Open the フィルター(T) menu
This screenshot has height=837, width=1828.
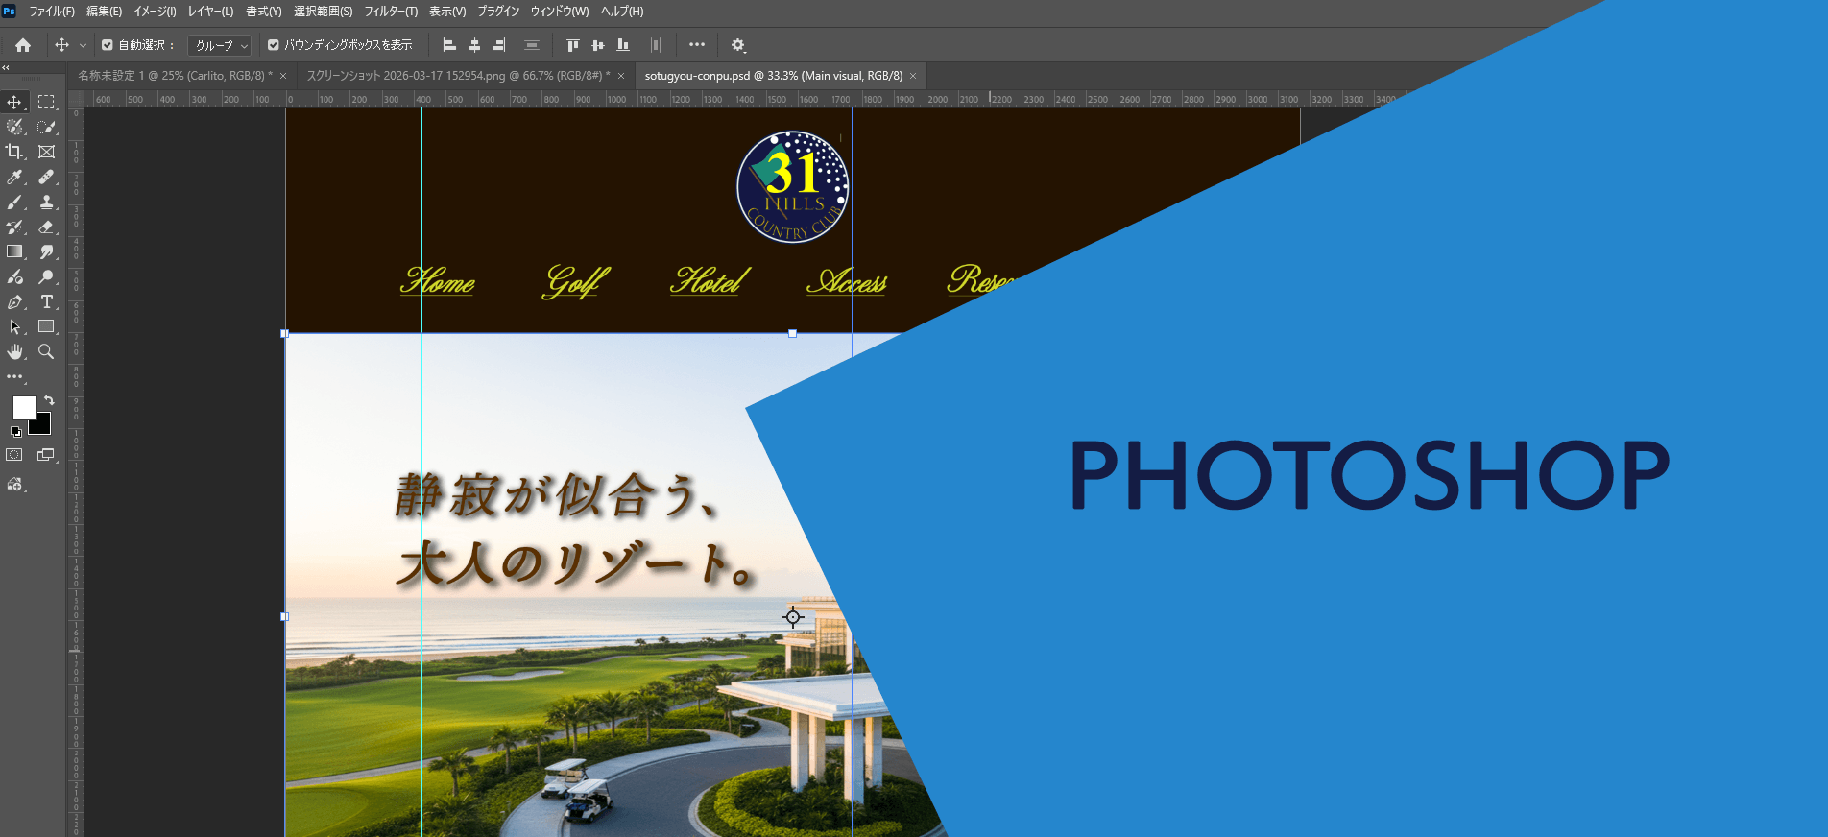(x=391, y=12)
